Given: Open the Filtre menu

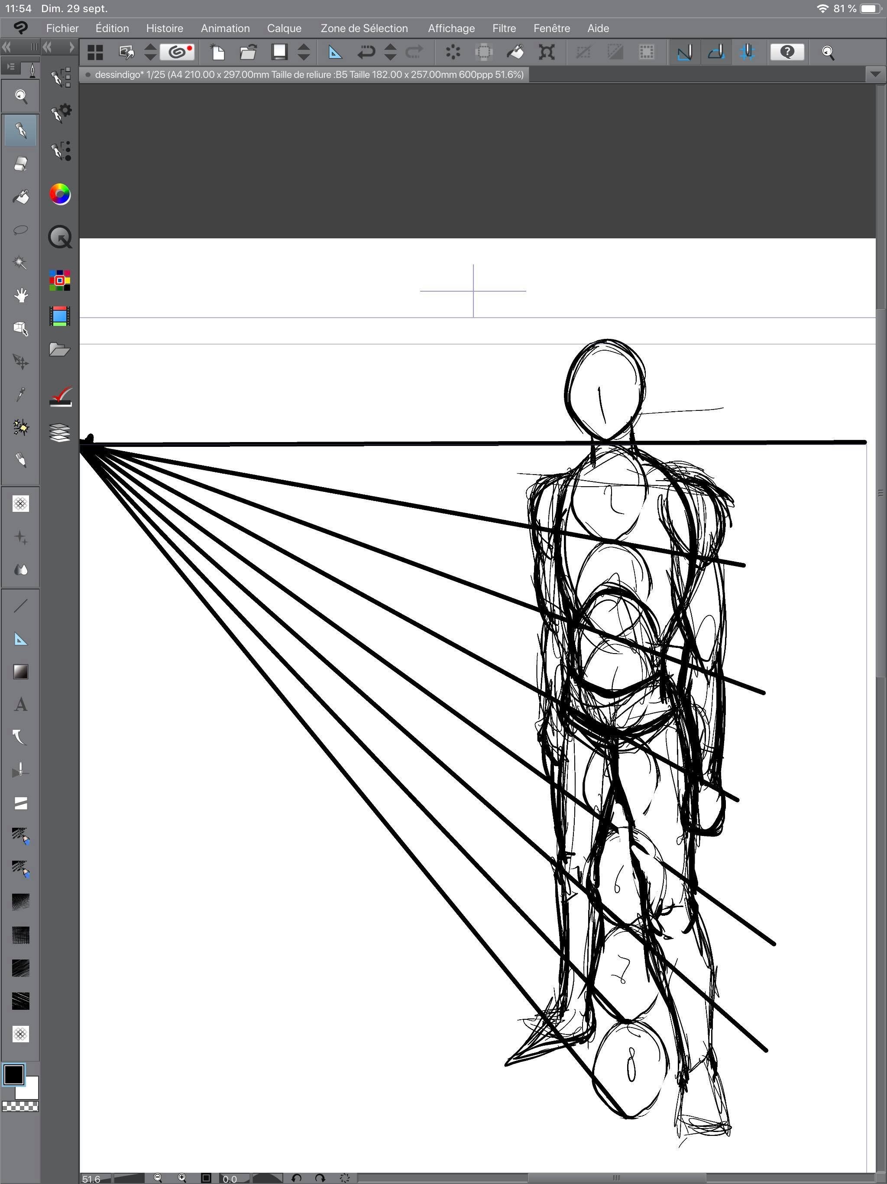Looking at the screenshot, I should point(504,28).
